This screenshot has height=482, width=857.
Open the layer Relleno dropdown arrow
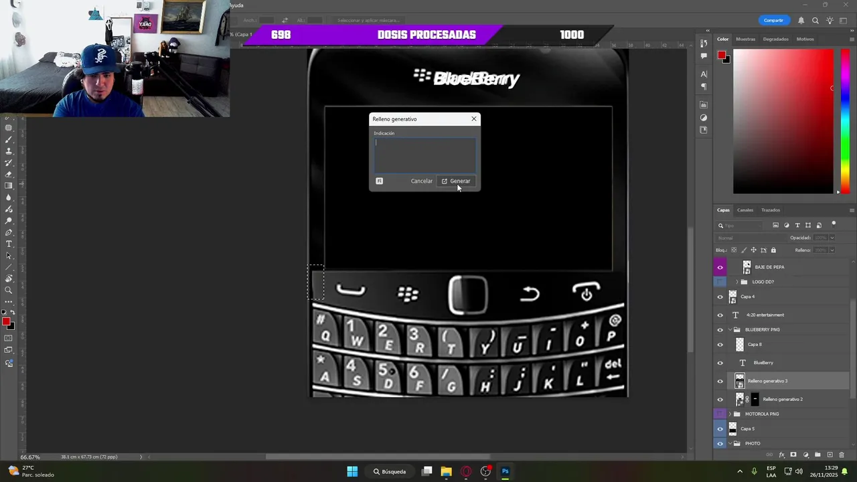click(x=832, y=250)
